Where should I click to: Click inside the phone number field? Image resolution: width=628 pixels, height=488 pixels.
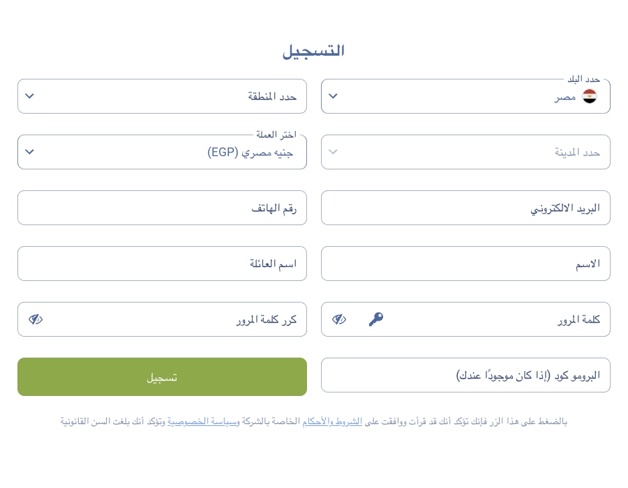[162, 208]
